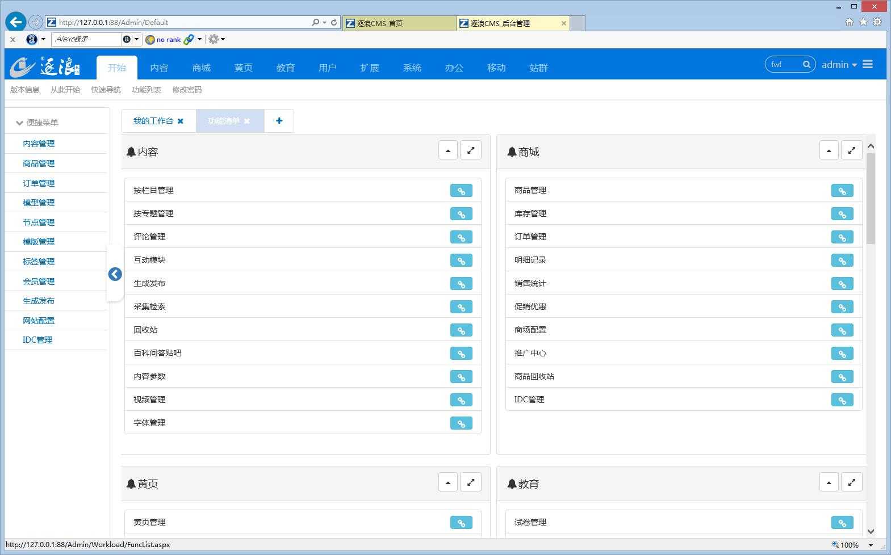Switch to 逐浪CMS_首页 browser tab

[399, 23]
